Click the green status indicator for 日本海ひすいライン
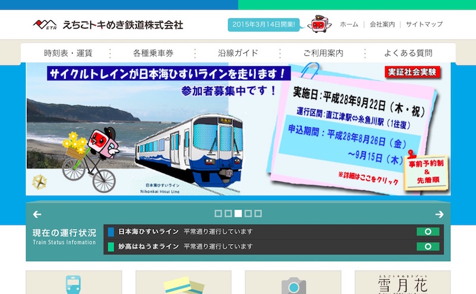 428,232
